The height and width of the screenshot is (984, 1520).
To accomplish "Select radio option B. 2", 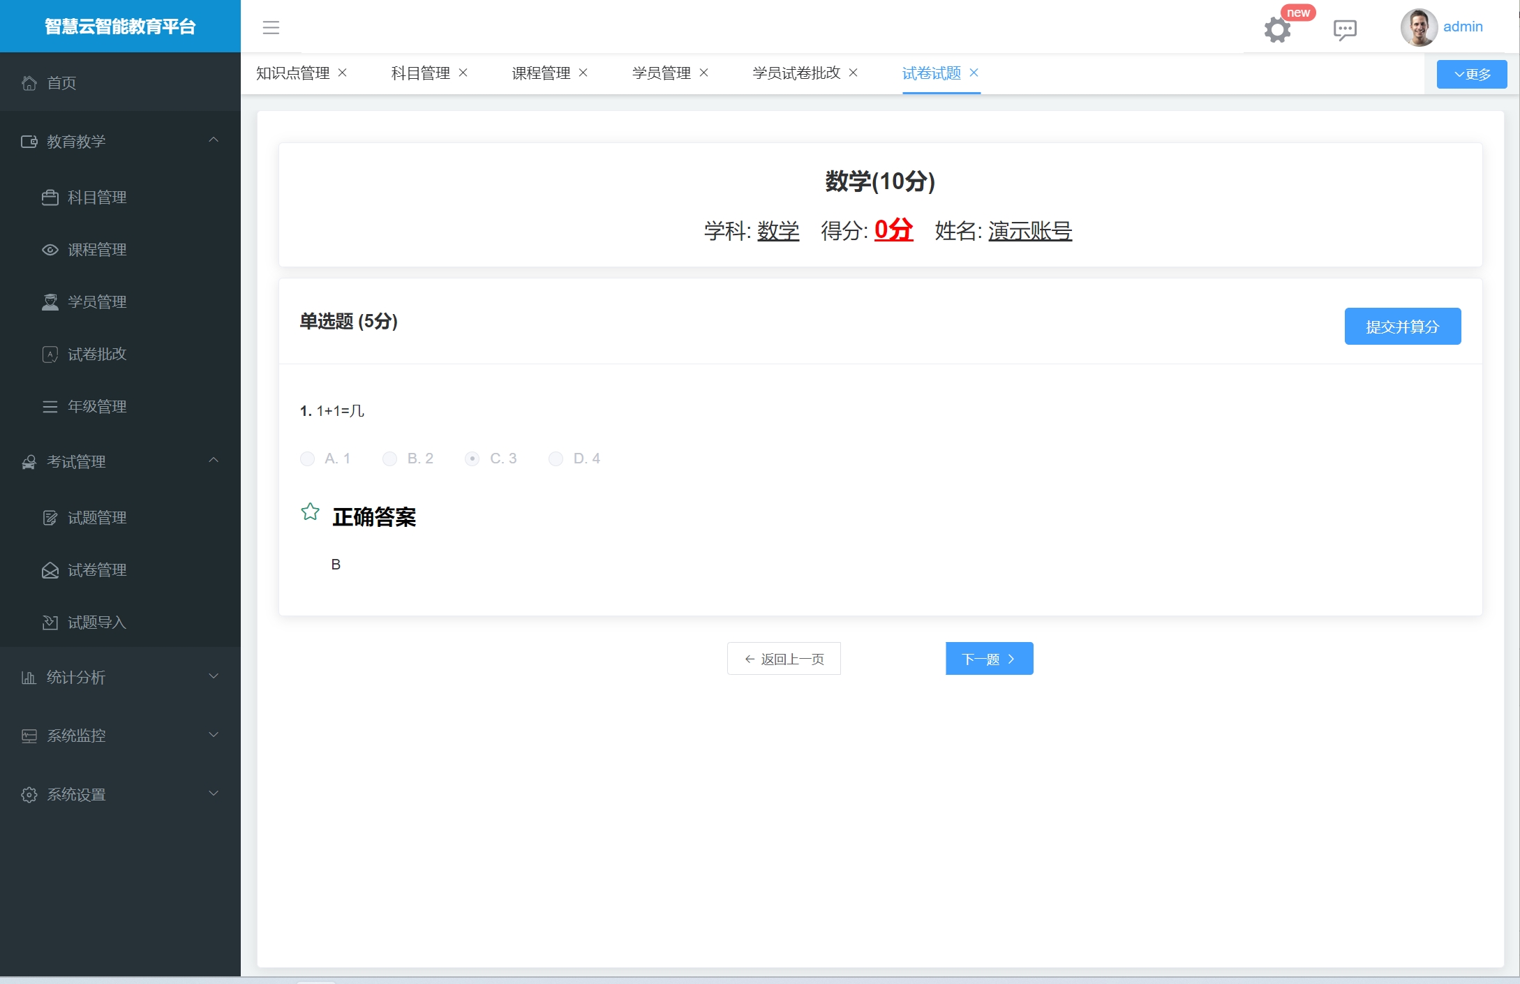I will pyautogui.click(x=390, y=459).
